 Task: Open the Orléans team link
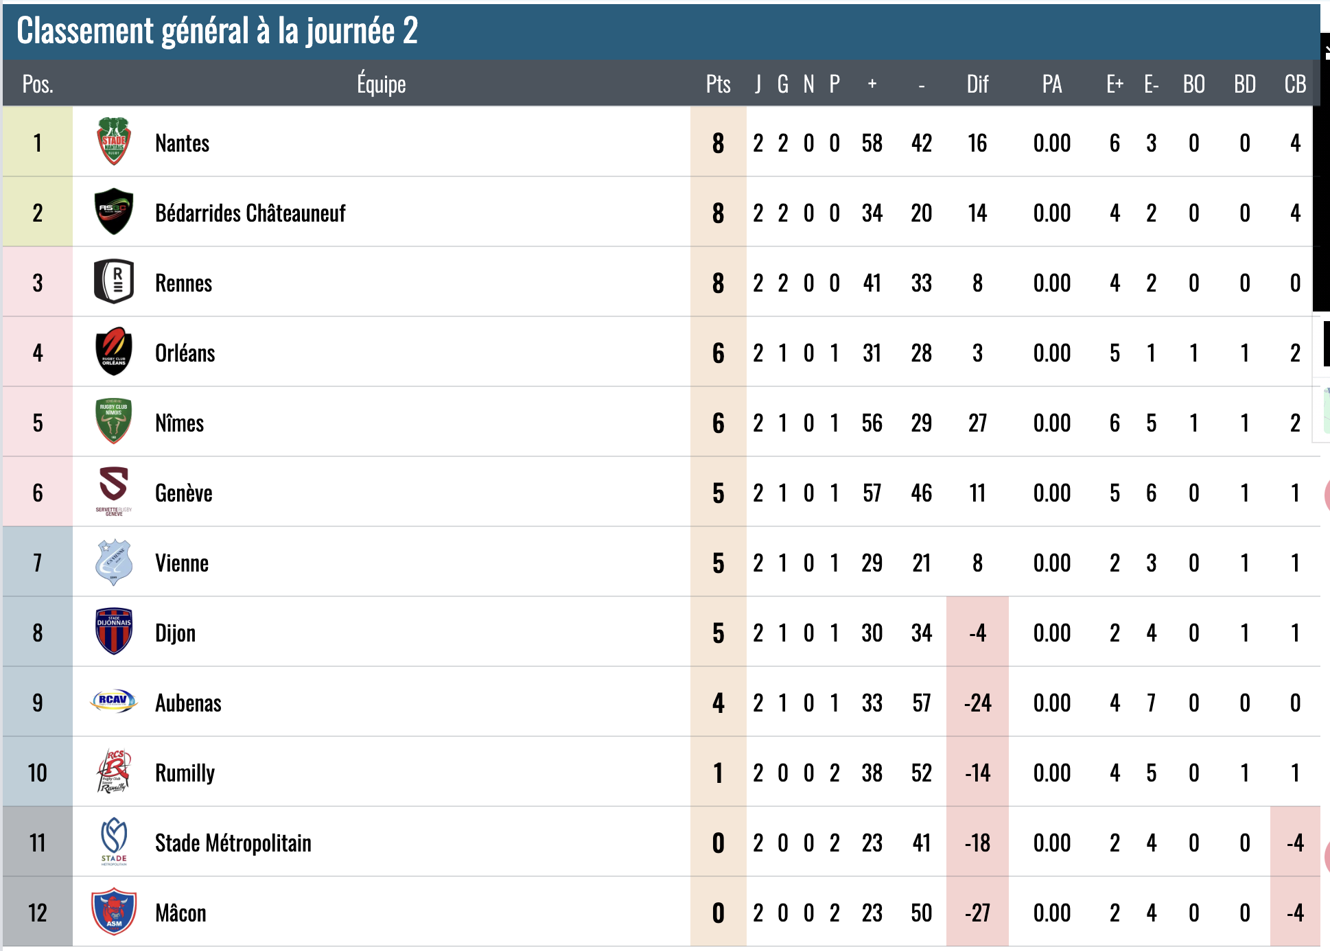point(185,353)
